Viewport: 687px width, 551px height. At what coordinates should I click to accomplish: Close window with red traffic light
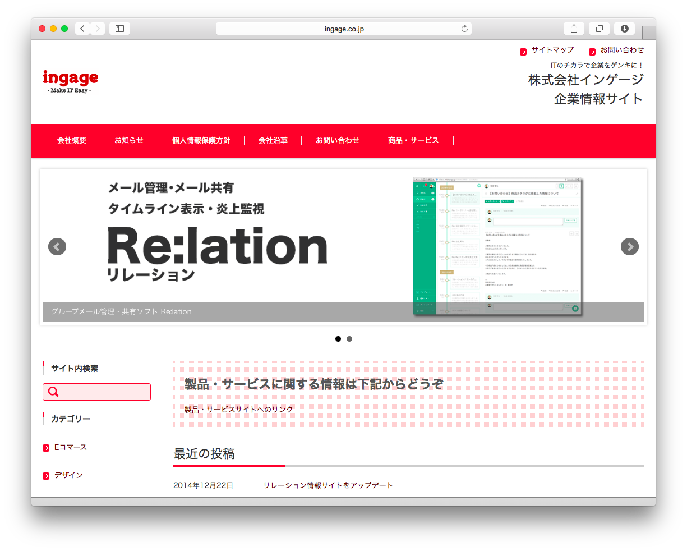[42, 29]
